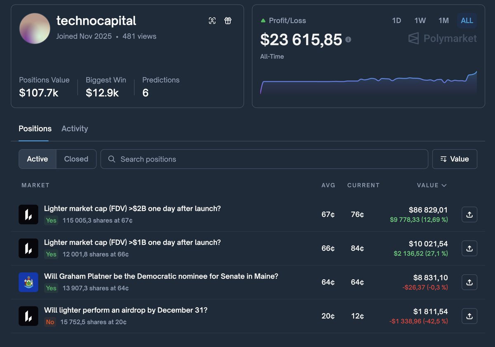Screen dimensions: 495x347
Task: Click the $86 829,01 value
Action: tap(428, 210)
